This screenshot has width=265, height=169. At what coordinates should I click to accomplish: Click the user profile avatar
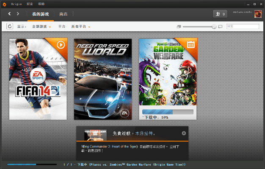click(x=257, y=14)
